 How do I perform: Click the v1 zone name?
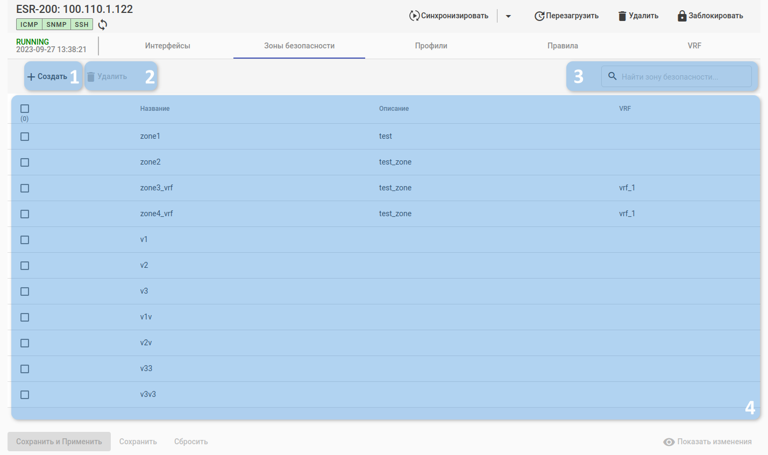click(144, 239)
